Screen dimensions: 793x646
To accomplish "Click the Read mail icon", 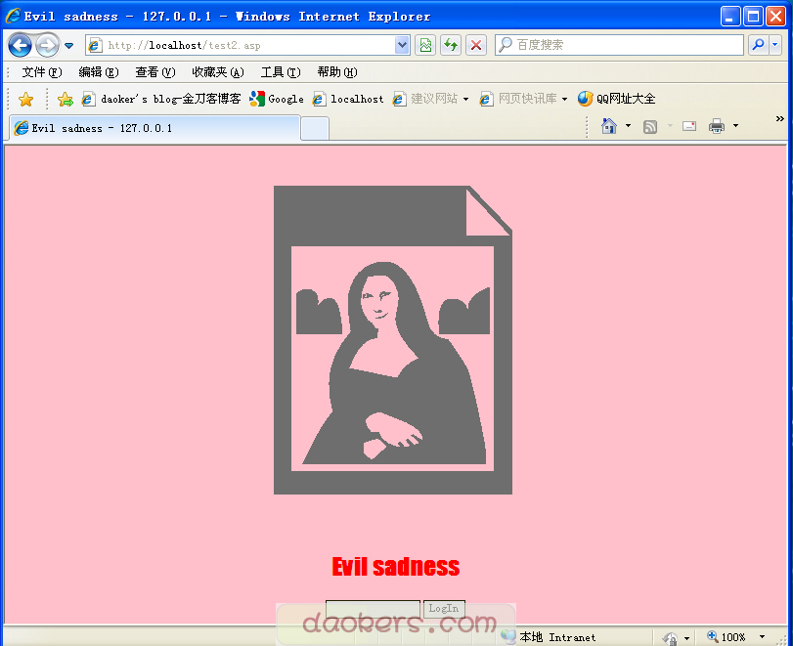I will pyautogui.click(x=689, y=126).
